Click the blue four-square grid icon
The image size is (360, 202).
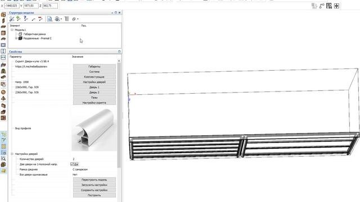[3, 45]
